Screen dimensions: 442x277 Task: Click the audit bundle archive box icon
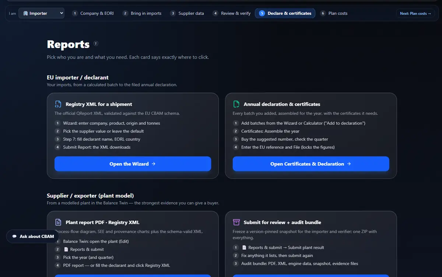pos(236,222)
